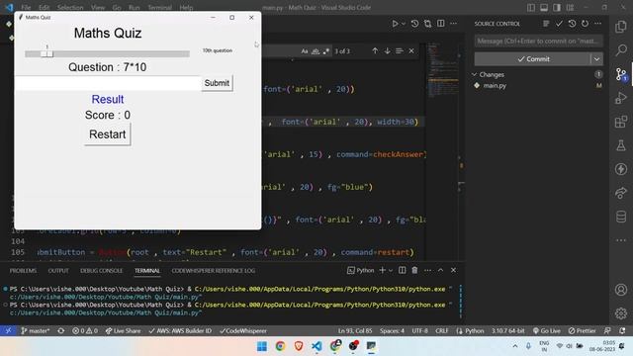
Task: Open the database cylinder icon in activity bar
Action: point(621,217)
